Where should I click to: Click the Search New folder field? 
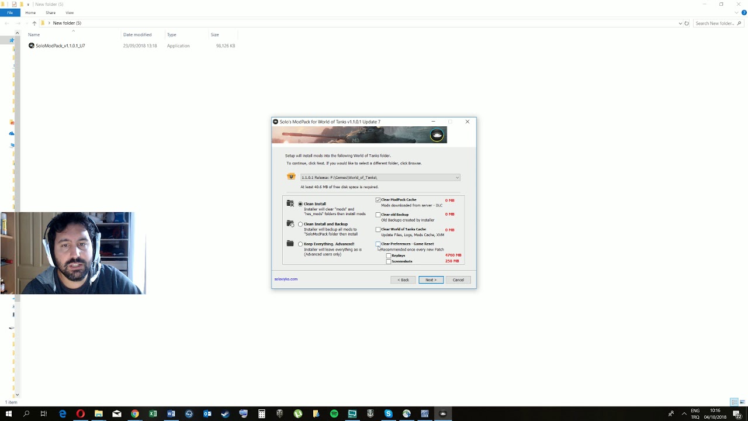tap(718, 23)
